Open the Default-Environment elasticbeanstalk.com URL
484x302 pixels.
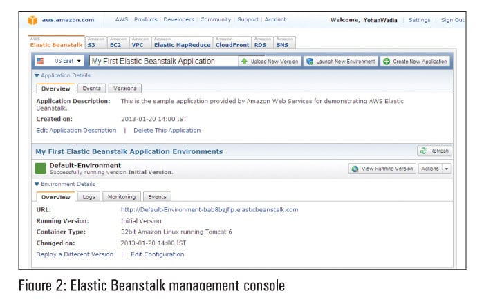pyautogui.click(x=209, y=209)
